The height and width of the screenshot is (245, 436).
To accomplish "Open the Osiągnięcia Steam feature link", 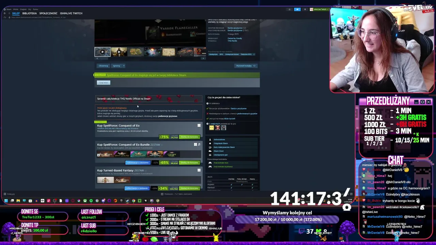I will [x=221, y=143].
